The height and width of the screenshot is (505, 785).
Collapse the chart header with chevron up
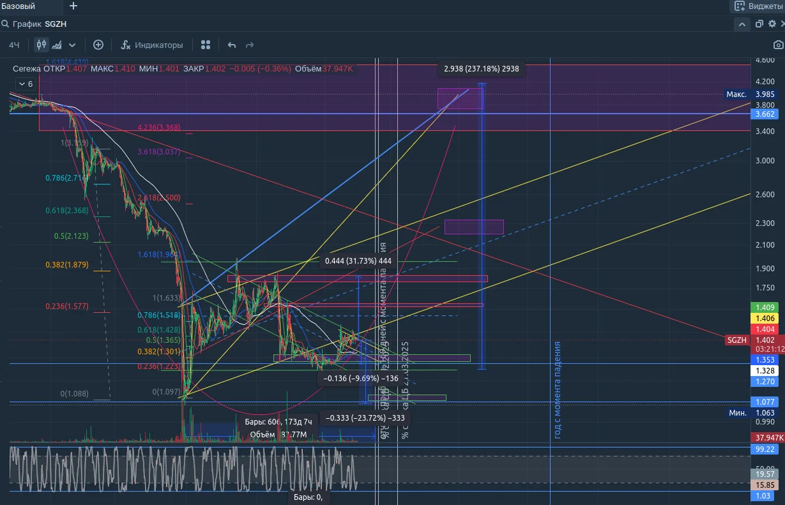pyautogui.click(x=742, y=24)
